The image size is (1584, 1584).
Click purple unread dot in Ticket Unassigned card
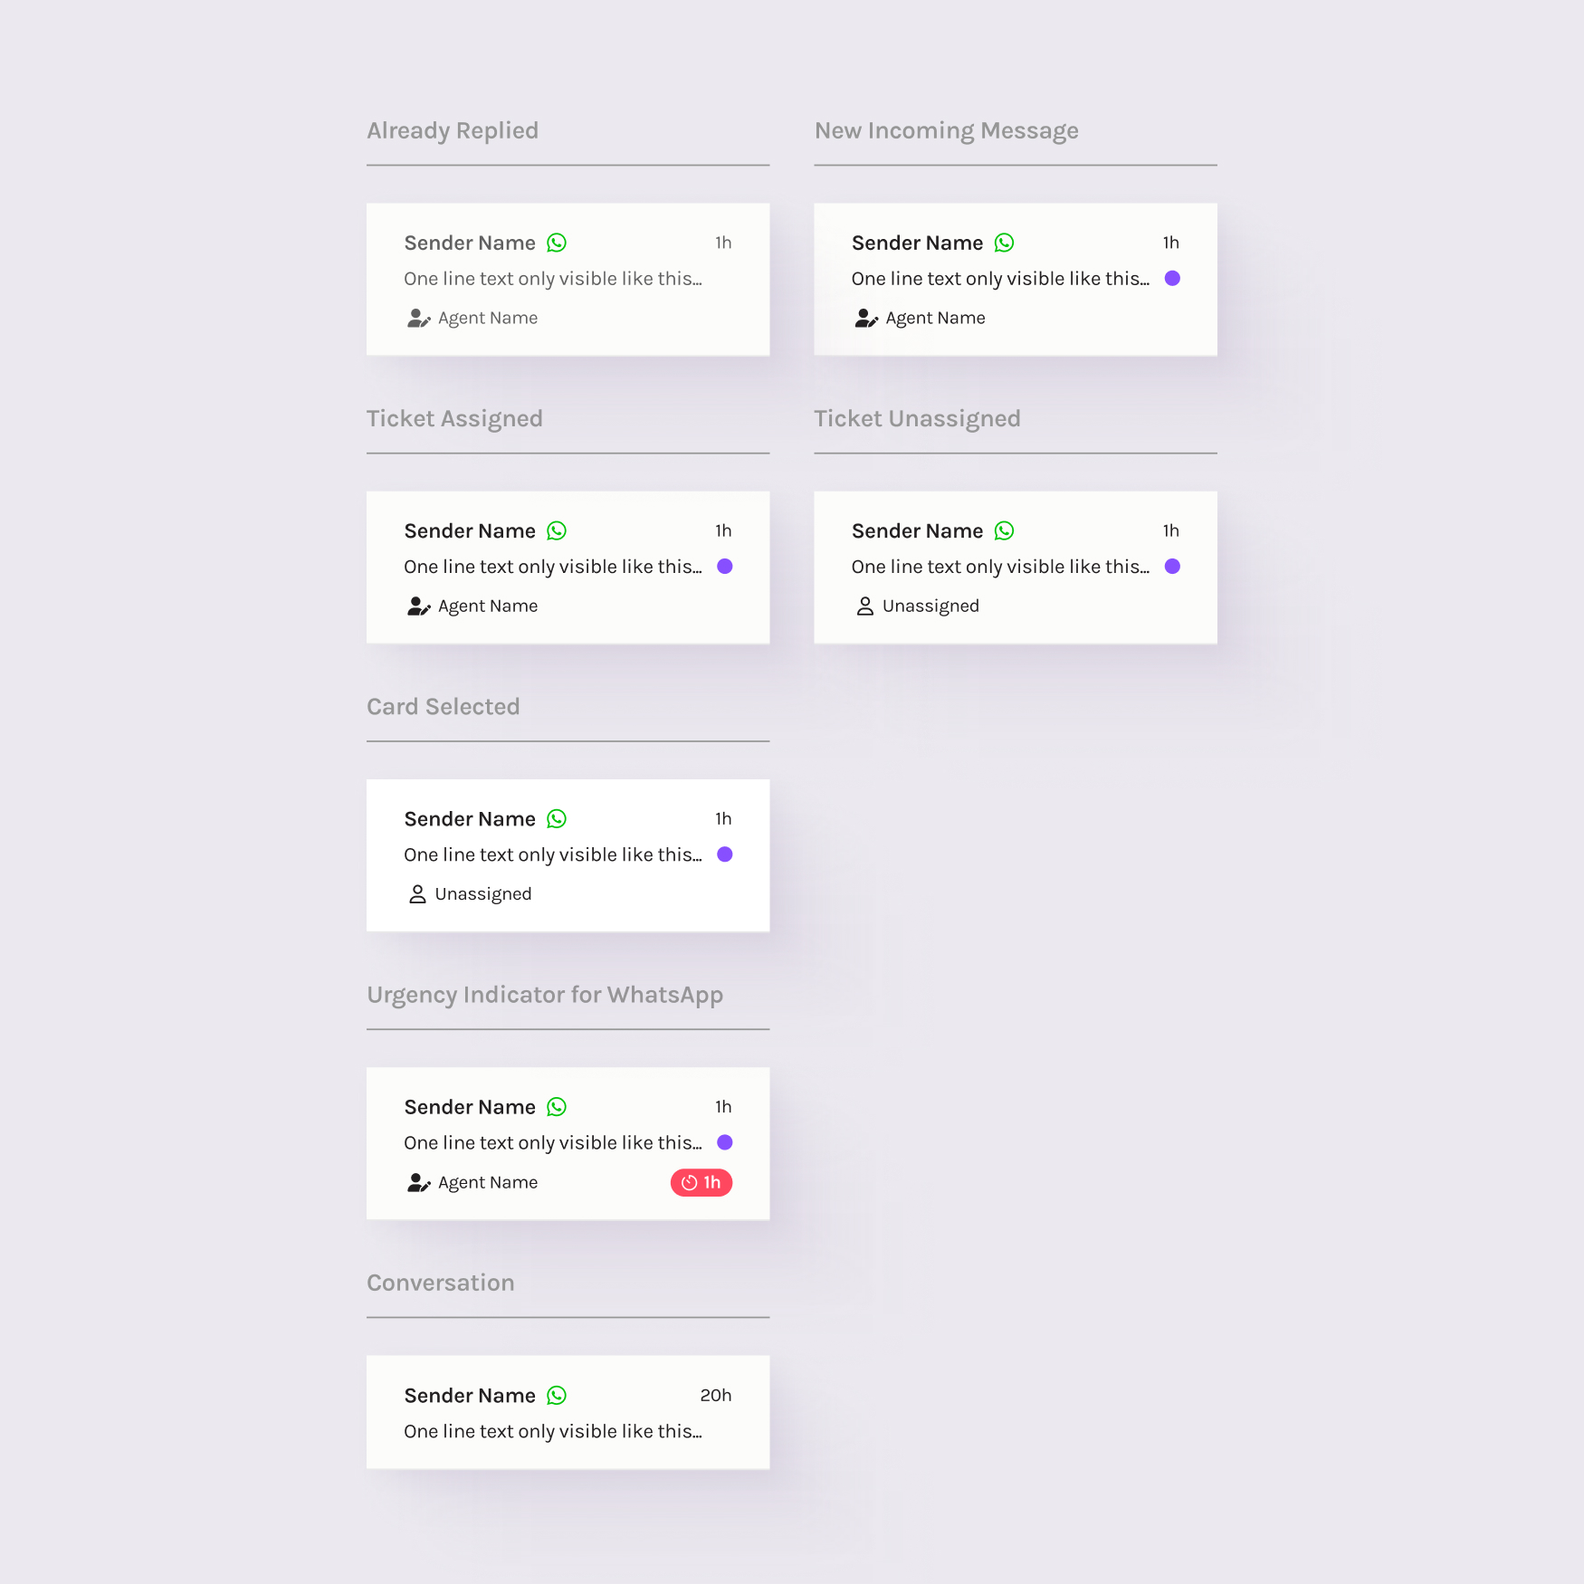tap(1172, 567)
